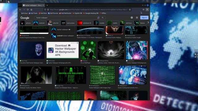198x111 pixels.
Task: Open Download Hacker Wallpaper 4K Backgrounds APK image
Action: click(x=62, y=50)
